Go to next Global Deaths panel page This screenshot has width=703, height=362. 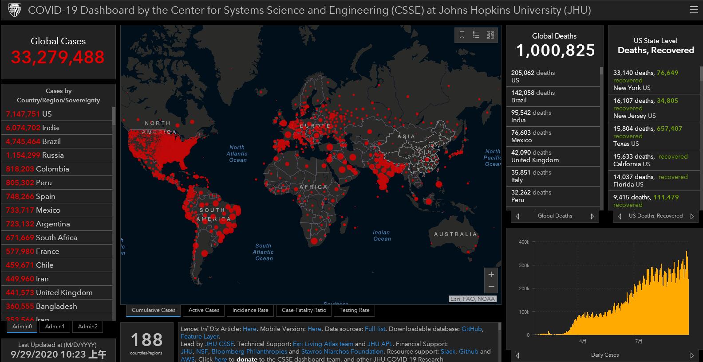(x=592, y=216)
